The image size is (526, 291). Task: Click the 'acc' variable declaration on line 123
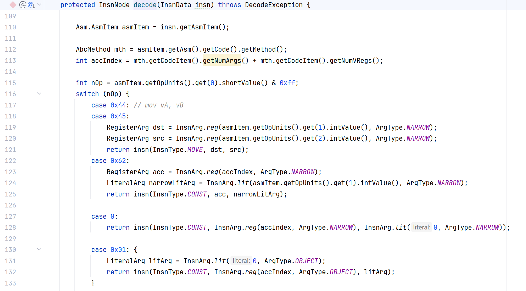point(158,172)
